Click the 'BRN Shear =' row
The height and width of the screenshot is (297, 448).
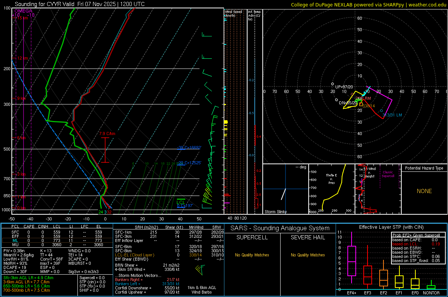[x=147, y=265]
